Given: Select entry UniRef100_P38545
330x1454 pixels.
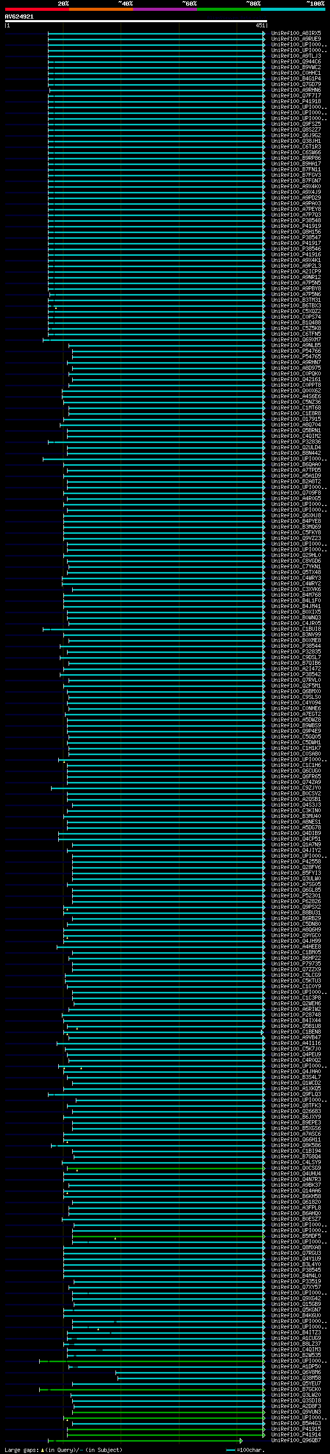Looking at the screenshot, I should pos(296,1270).
